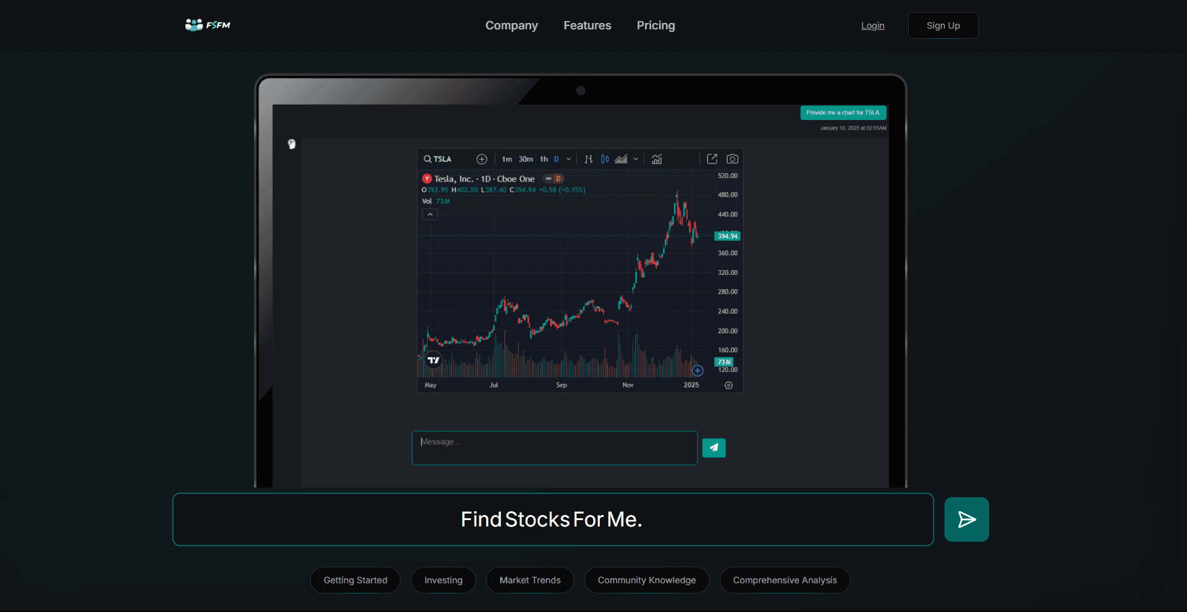
Task: Click the large teal send arrow button
Action: pyautogui.click(x=967, y=519)
